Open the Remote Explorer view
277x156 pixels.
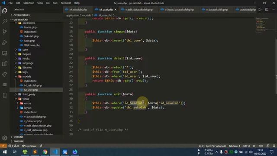click(x=5, y=53)
